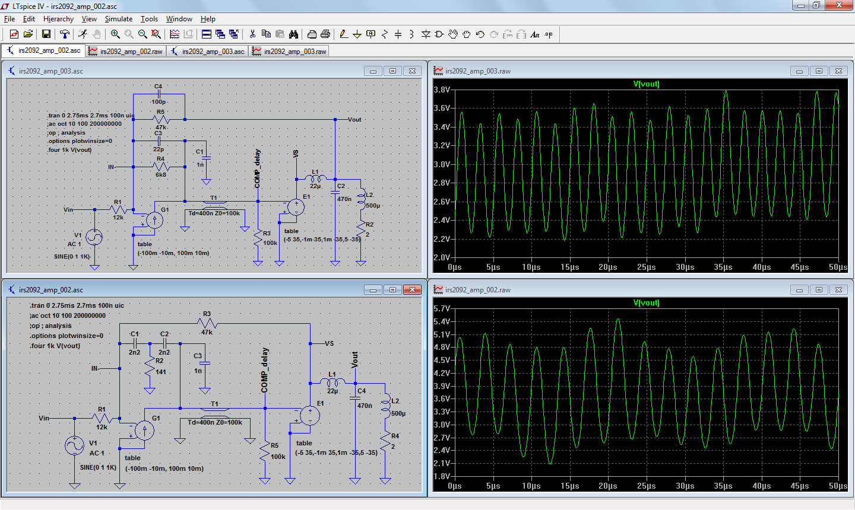
Task: Select the Cut scissors tool
Action: 252,34
